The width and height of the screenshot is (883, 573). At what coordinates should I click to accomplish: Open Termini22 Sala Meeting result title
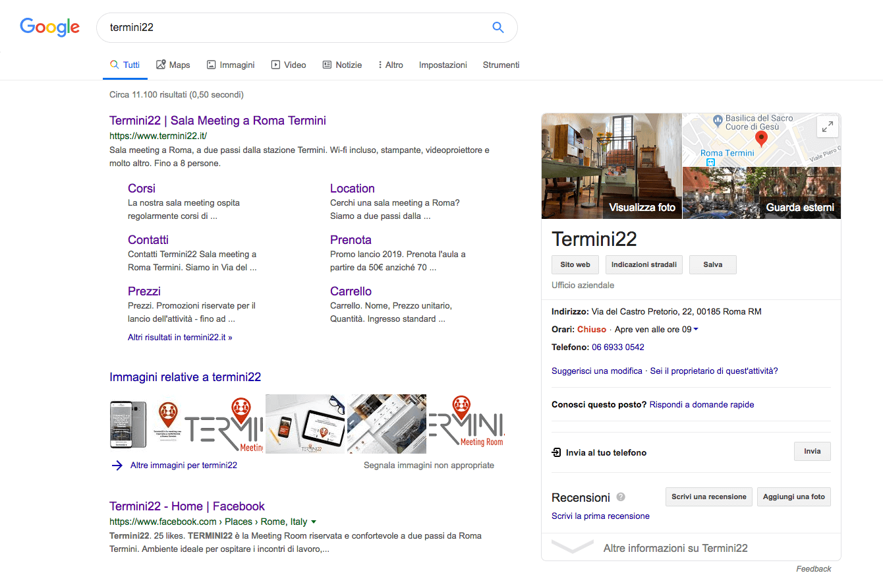coord(217,121)
